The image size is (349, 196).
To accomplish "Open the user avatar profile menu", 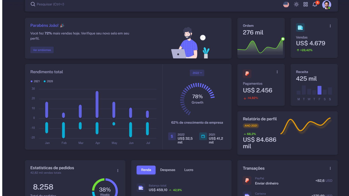I will [327, 5].
